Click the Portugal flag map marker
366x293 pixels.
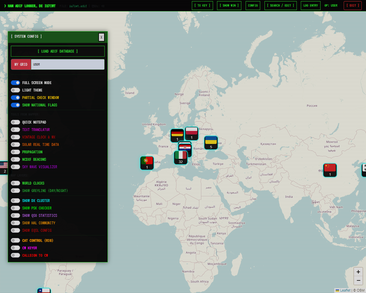[x=147, y=163]
